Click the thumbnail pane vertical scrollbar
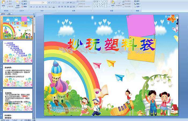The image size is (188, 121). [x=35, y=67]
